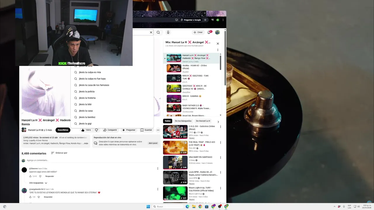Click the mix playlist scrollbar
374x210 pixels.
(220, 62)
